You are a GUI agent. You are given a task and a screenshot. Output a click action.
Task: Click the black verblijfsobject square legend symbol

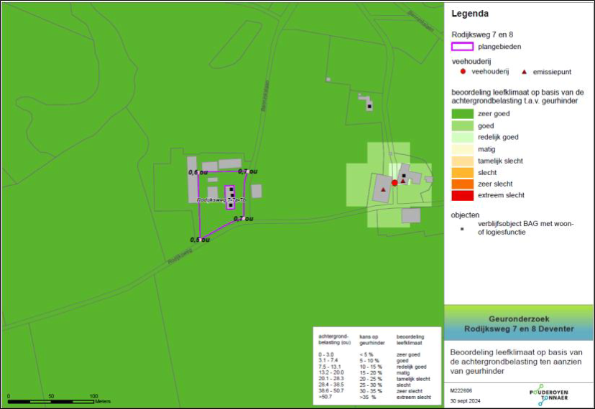[x=462, y=225]
